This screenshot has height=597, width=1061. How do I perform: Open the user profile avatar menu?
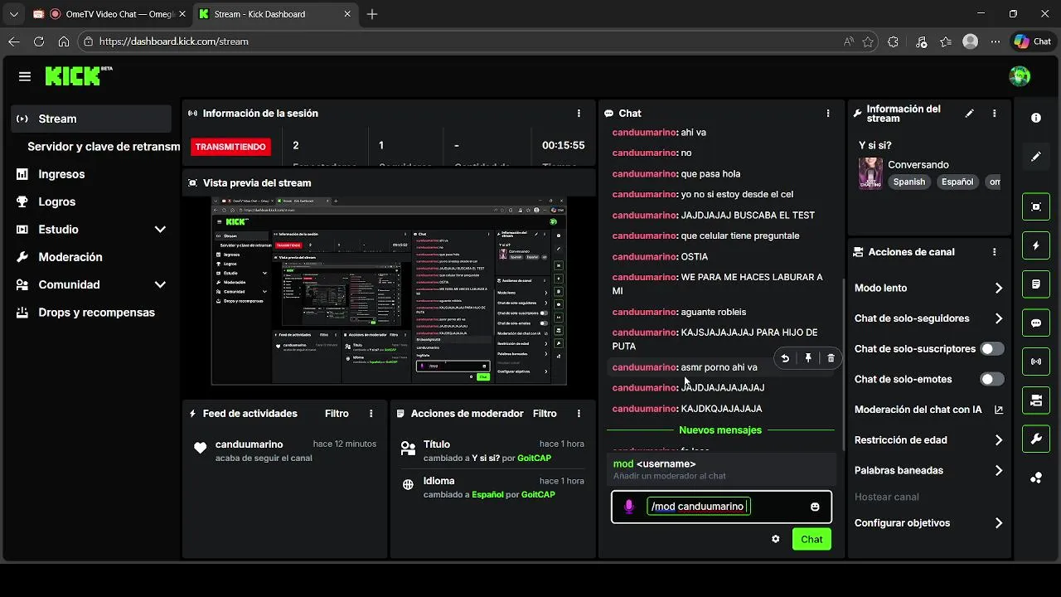tap(1020, 76)
